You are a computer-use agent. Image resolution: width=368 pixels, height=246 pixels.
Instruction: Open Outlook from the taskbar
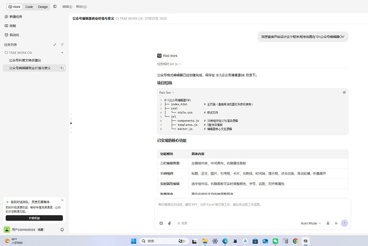click(265, 241)
